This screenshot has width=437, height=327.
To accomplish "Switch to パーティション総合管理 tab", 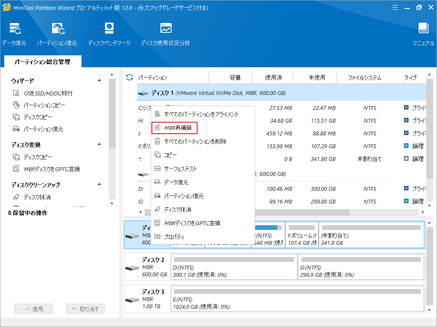I will coord(43,62).
